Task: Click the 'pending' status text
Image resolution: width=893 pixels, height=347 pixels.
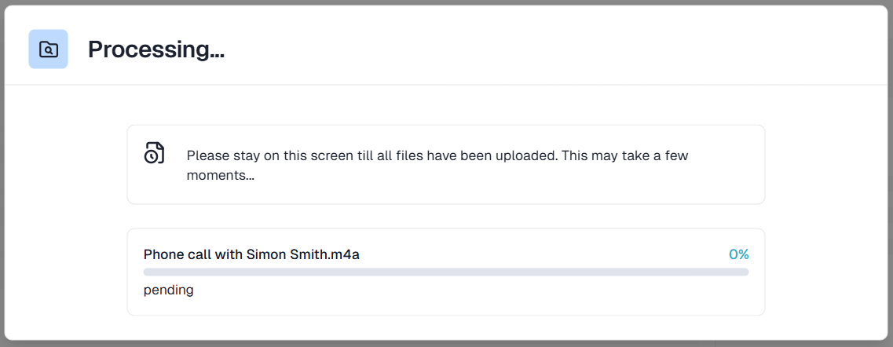Action: pos(168,290)
